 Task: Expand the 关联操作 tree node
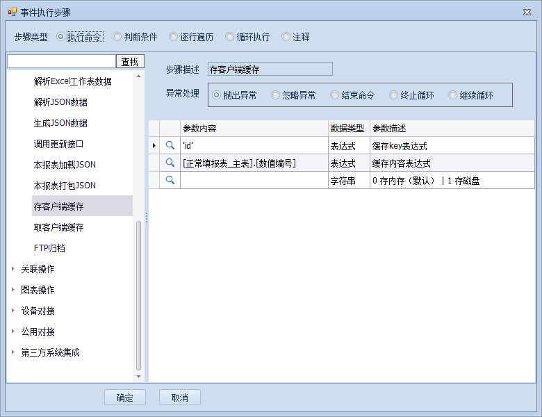pos(13,269)
